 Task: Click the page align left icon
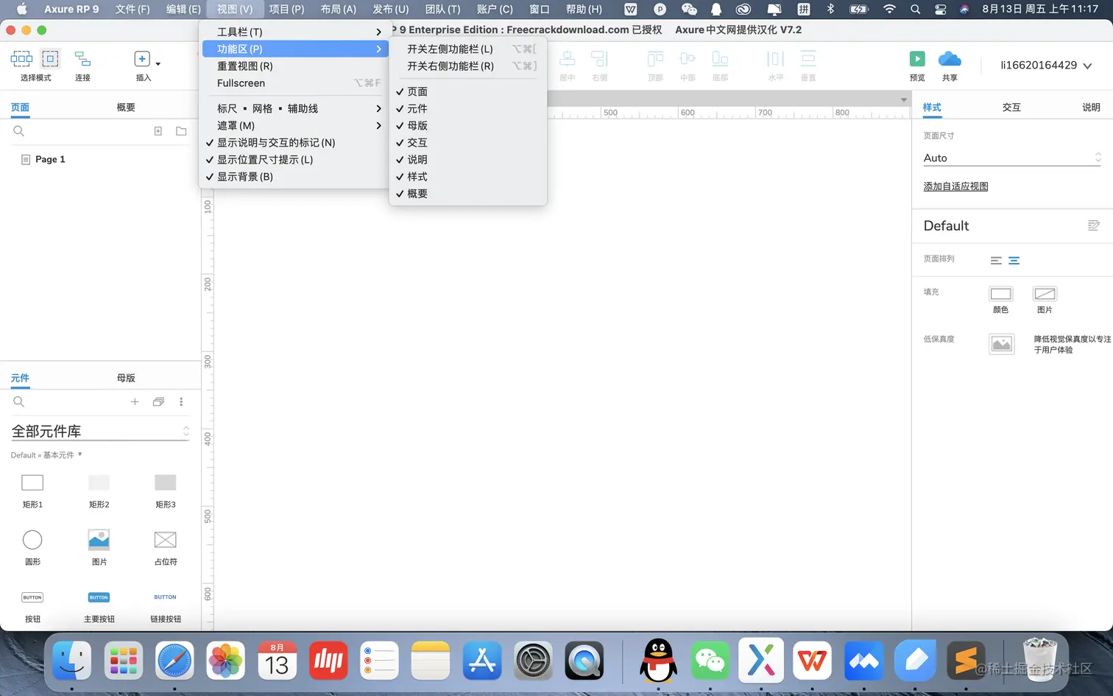click(996, 261)
